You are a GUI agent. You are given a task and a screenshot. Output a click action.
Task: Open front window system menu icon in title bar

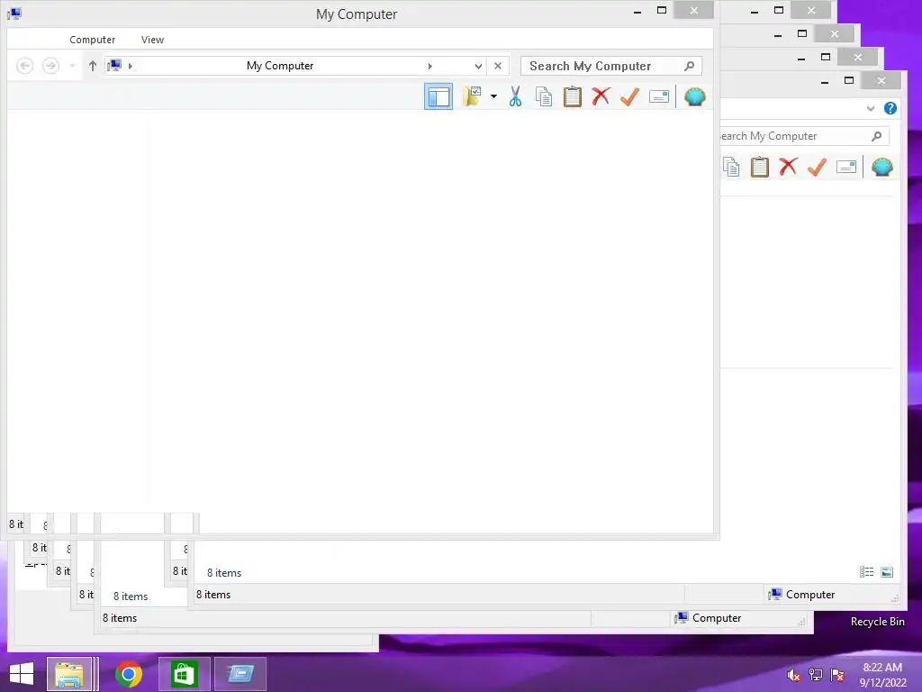click(x=14, y=13)
